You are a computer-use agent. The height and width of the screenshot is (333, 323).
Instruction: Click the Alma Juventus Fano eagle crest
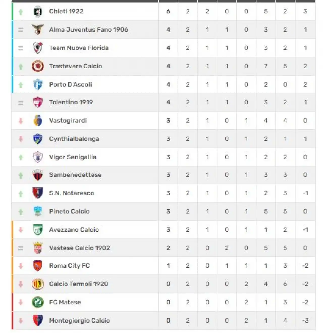click(x=38, y=29)
